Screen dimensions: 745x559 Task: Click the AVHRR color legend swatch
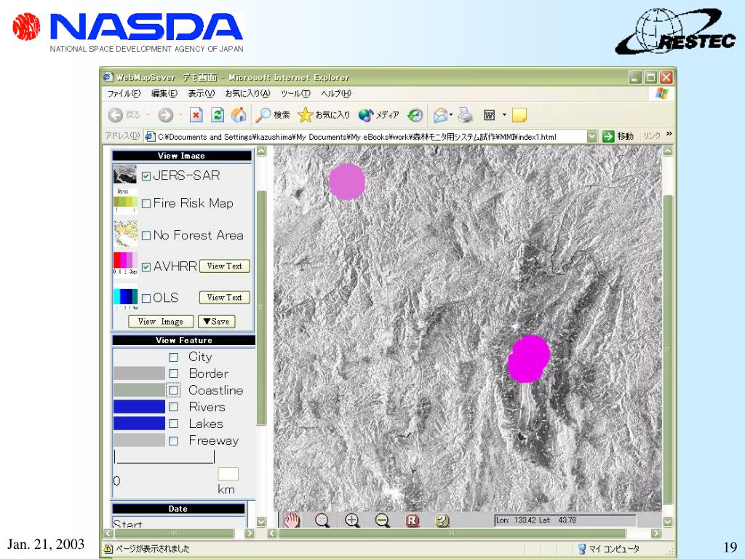125,261
